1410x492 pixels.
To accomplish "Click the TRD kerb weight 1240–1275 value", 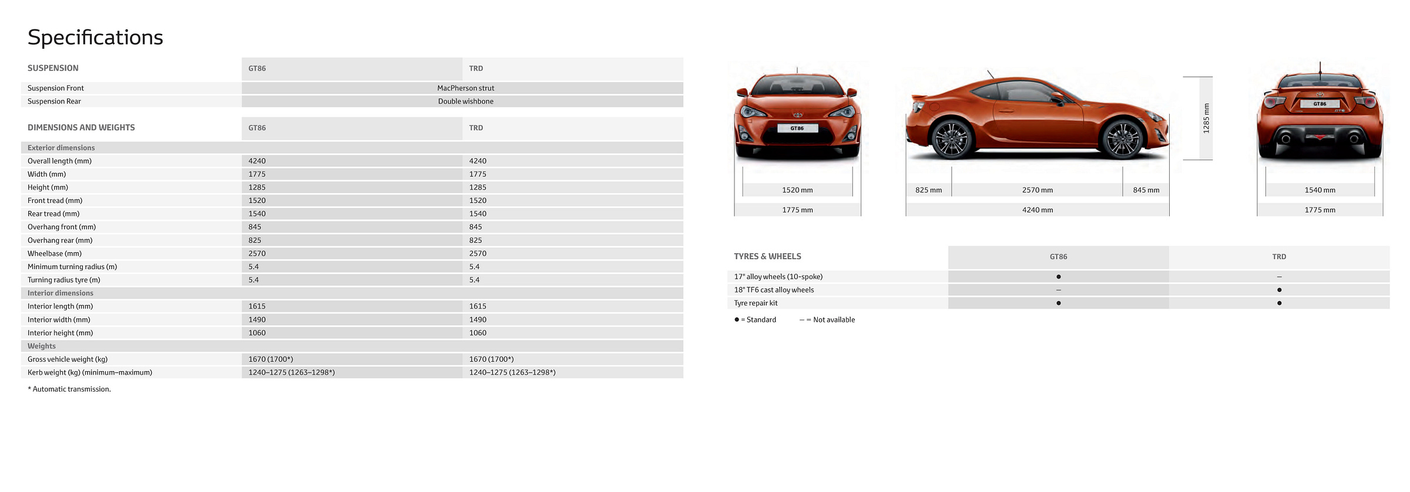I will coord(512,372).
